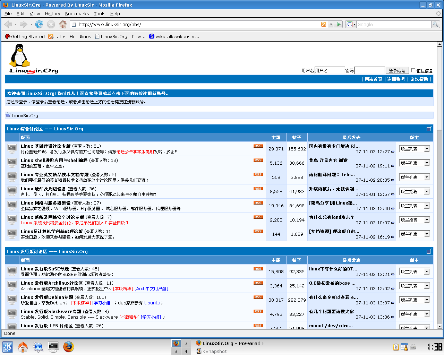This screenshot has height=355, width=444.
Task: Open the Home page icon
Action: (x=63, y=24)
